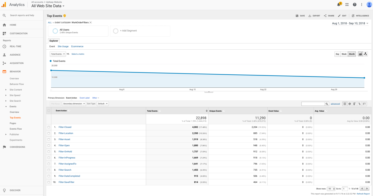Switch to the Site Usage tab

(x=63, y=46)
